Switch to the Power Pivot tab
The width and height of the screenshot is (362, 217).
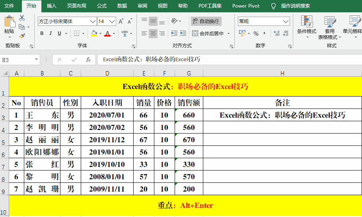(246, 6)
